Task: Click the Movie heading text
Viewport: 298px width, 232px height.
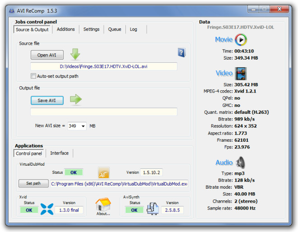Action: (x=224, y=40)
